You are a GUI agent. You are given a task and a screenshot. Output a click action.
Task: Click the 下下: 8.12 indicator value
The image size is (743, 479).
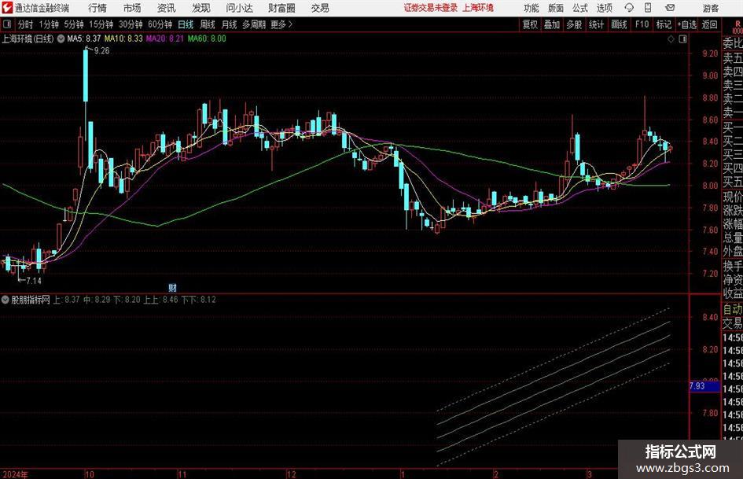[x=199, y=300]
